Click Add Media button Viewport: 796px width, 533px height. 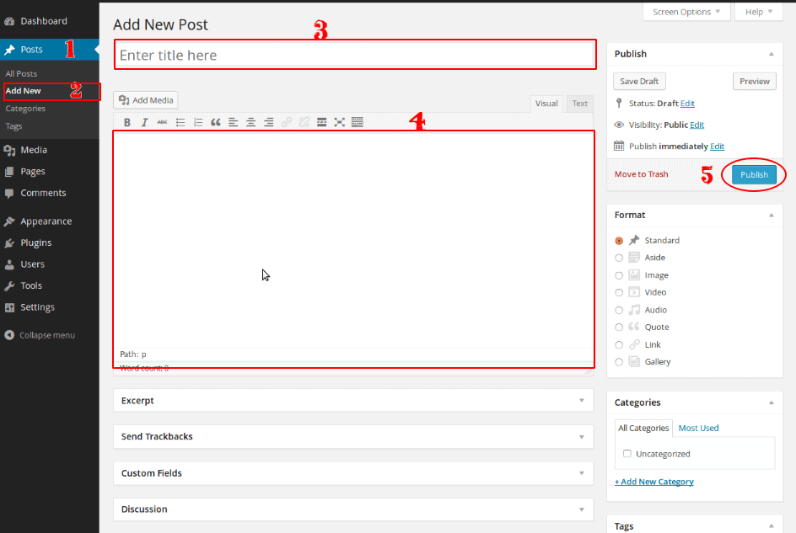pyautogui.click(x=146, y=100)
